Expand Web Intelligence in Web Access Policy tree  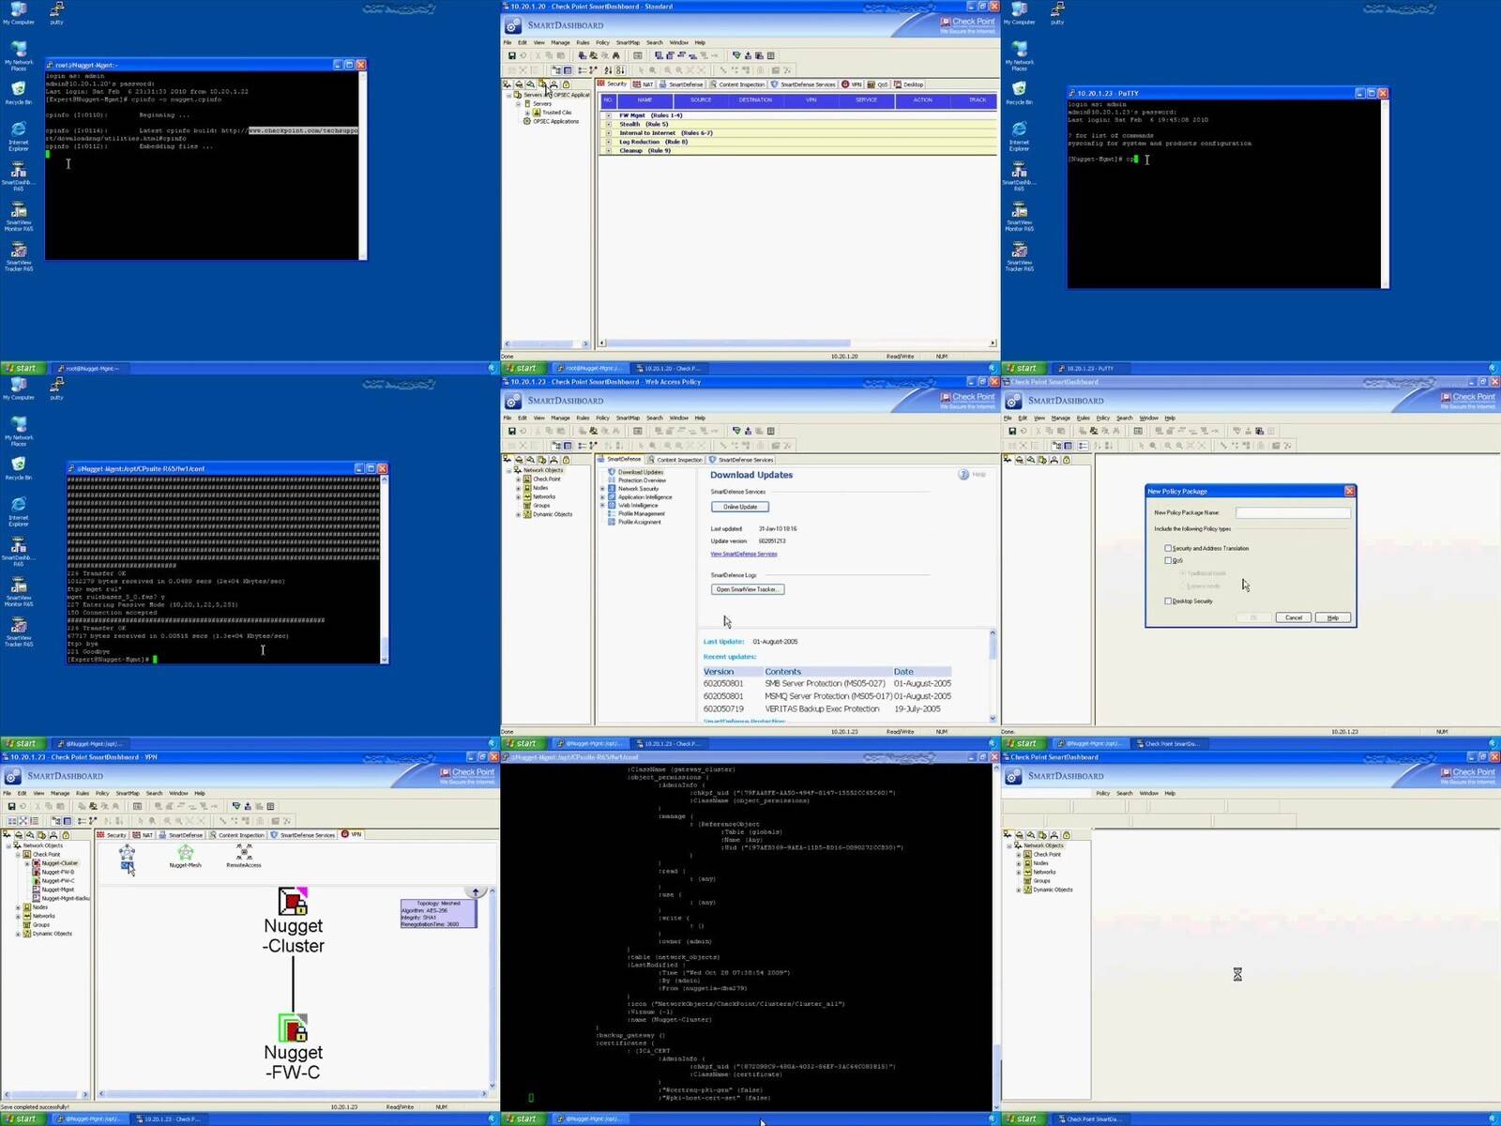[602, 506]
